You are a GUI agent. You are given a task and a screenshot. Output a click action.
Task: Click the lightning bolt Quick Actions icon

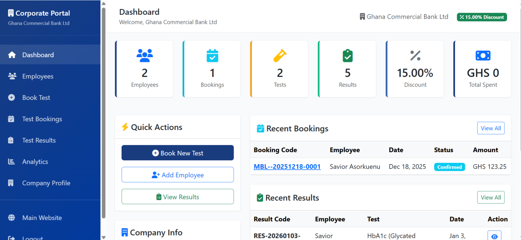125,127
